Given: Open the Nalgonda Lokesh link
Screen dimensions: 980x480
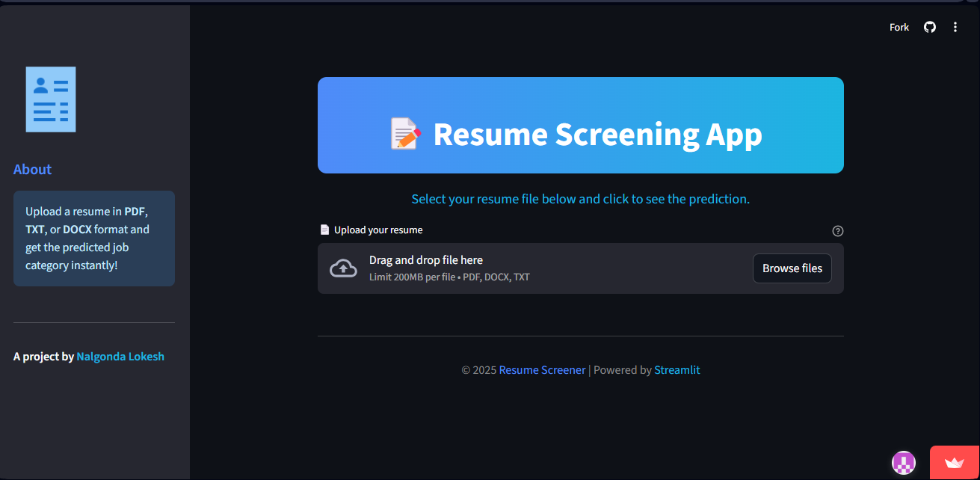Looking at the screenshot, I should click(x=120, y=357).
